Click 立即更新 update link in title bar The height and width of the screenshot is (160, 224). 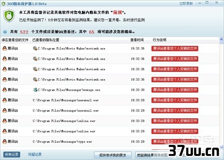pyautogui.click(x=186, y=4)
